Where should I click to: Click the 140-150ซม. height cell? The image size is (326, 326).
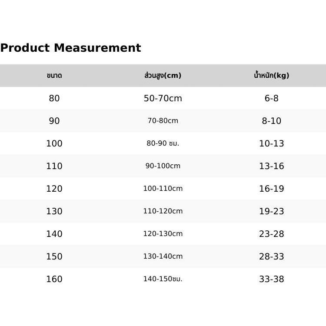[x=163, y=279]
